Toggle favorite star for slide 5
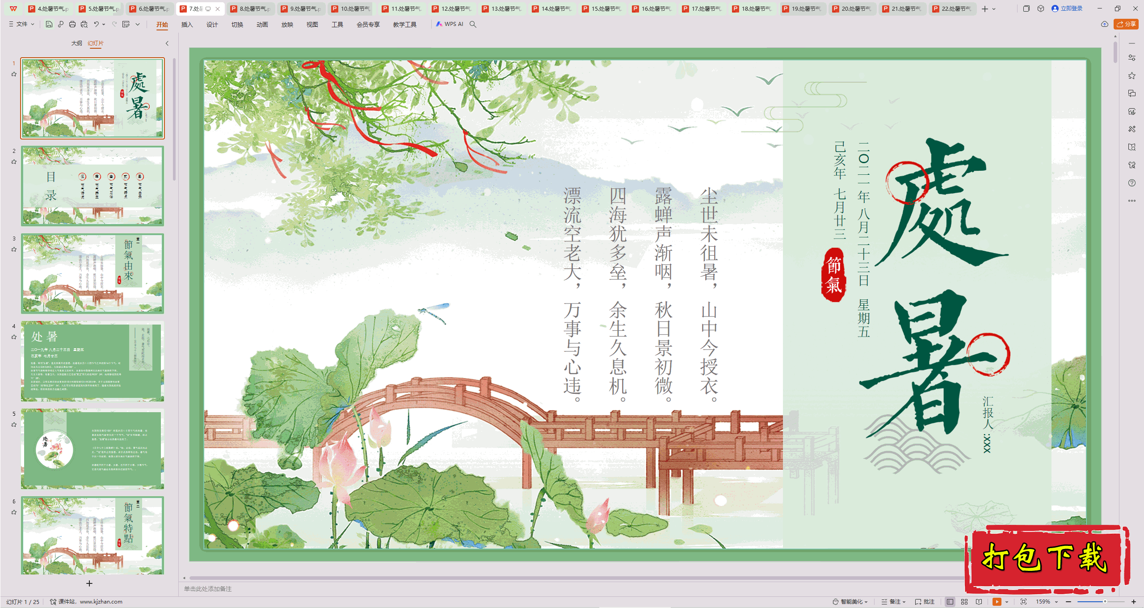The height and width of the screenshot is (608, 1144). click(x=14, y=425)
